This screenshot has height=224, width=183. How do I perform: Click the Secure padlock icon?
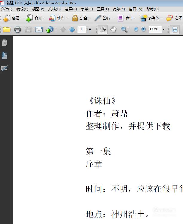pyautogui.click(x=75, y=18)
